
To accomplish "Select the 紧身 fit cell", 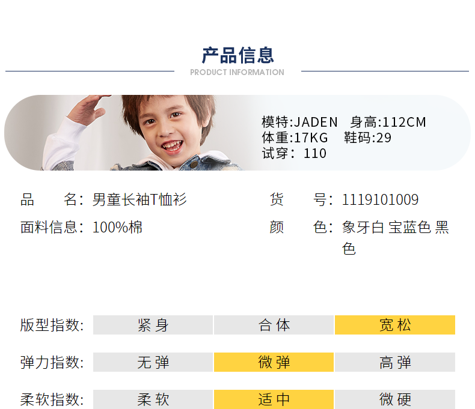I will 153,325.
